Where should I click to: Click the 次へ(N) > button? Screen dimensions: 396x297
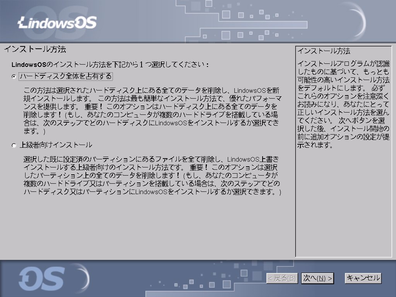pos(317,278)
